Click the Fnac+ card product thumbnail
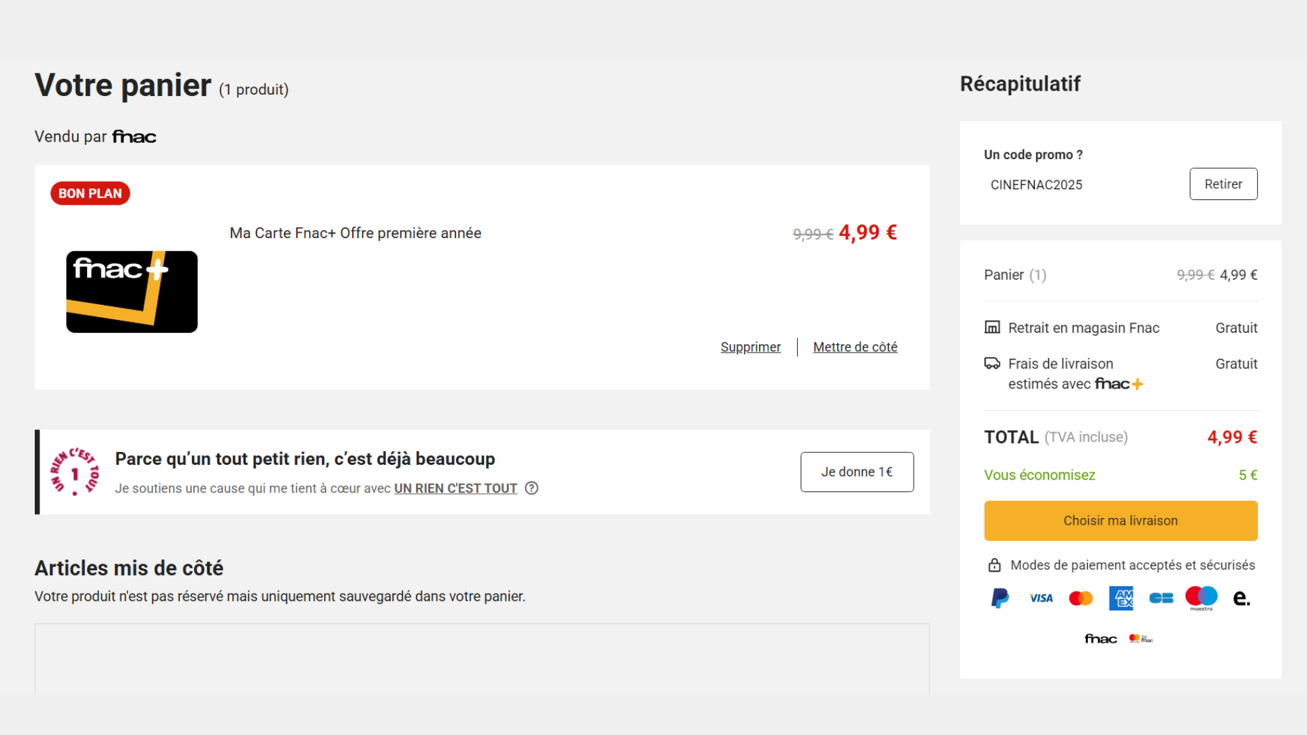1307x735 pixels. (x=132, y=292)
